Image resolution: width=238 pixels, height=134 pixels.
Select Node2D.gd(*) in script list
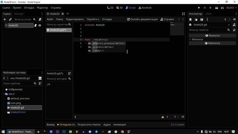pos(59,30)
